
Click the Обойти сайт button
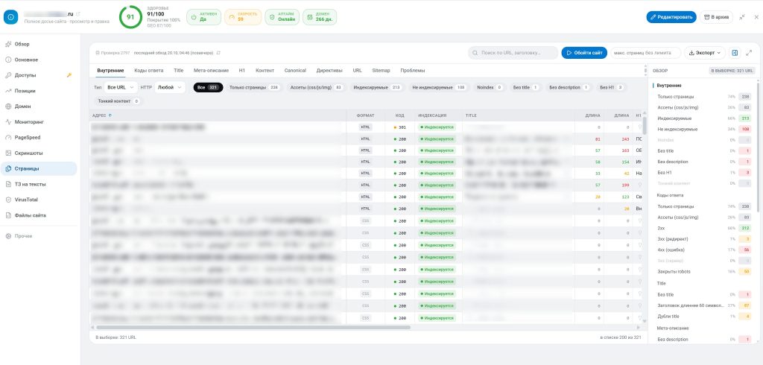(x=584, y=53)
